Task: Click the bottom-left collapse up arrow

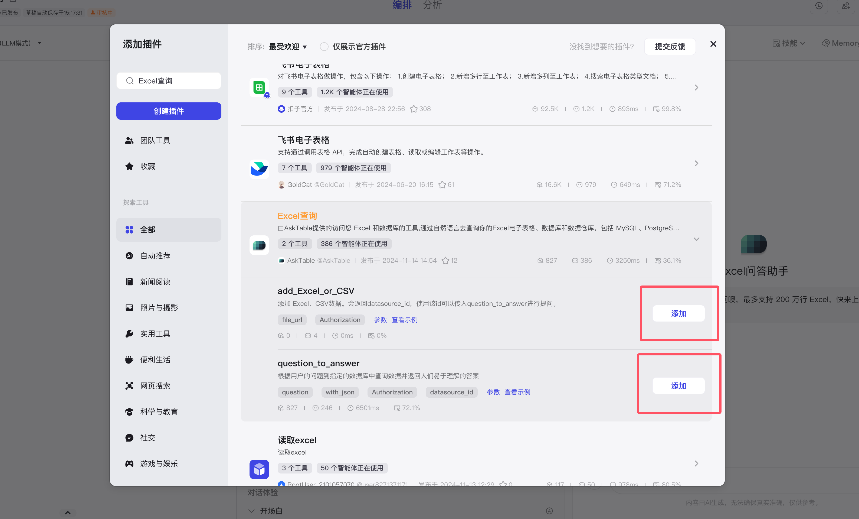Action: (68, 513)
